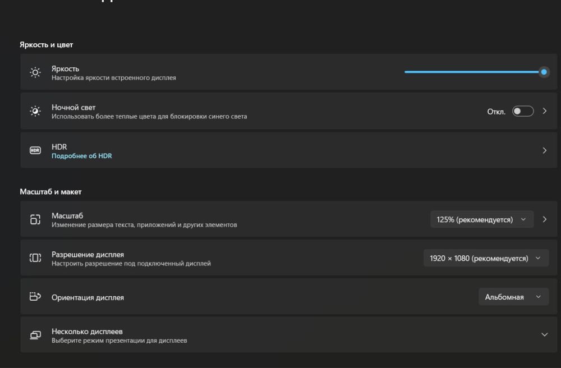The height and width of the screenshot is (368, 561).
Task: Open HDR settings via right chevron
Action: pos(545,150)
